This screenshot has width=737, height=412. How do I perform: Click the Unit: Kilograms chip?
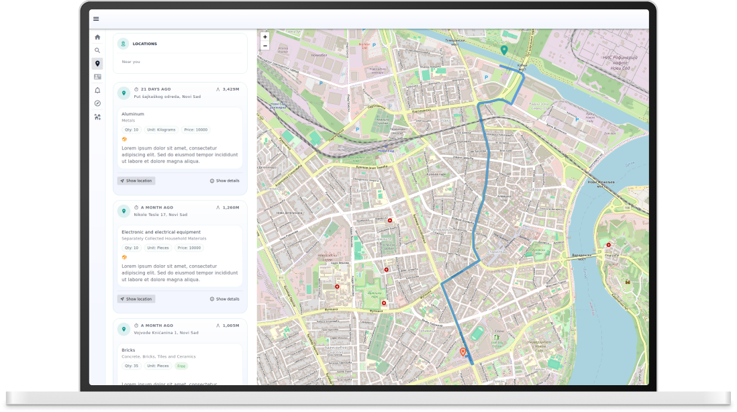160,130
